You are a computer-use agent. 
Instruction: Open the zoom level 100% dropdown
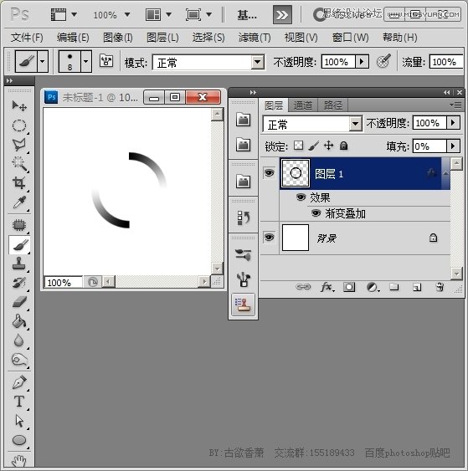pos(127,14)
